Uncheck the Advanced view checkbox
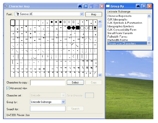This screenshot has height=123, width=158. click(x=8, y=88)
